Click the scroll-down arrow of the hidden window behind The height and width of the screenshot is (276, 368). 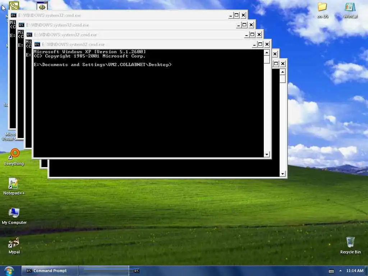(282, 174)
